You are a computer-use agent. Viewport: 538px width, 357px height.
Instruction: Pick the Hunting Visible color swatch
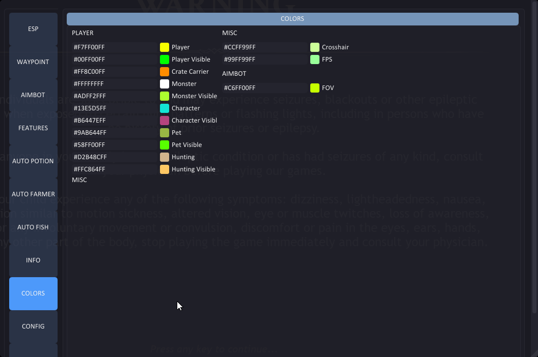tap(165, 169)
